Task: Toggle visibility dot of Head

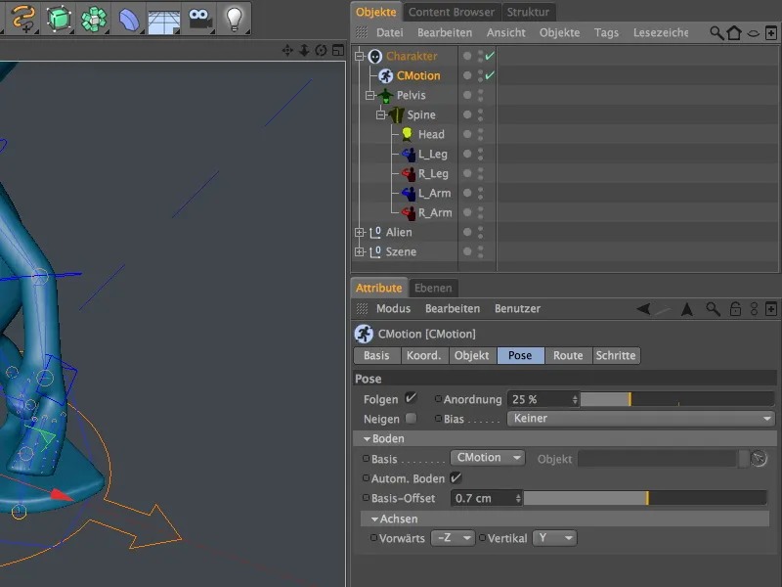Action: coord(467,134)
